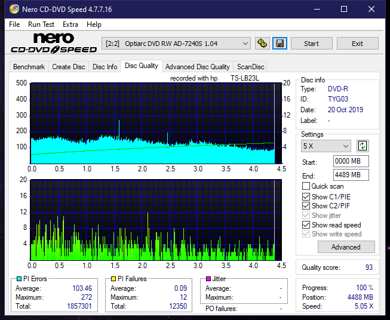Click the PI Failures graph area
Viewport: 390px width, 320px height.
(x=156, y=220)
